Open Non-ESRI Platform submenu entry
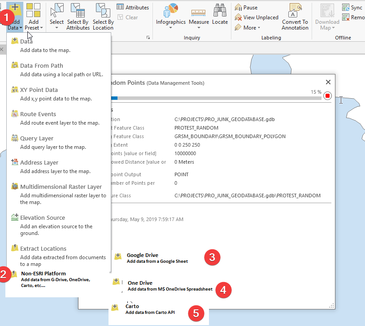365x326 pixels. click(56, 279)
